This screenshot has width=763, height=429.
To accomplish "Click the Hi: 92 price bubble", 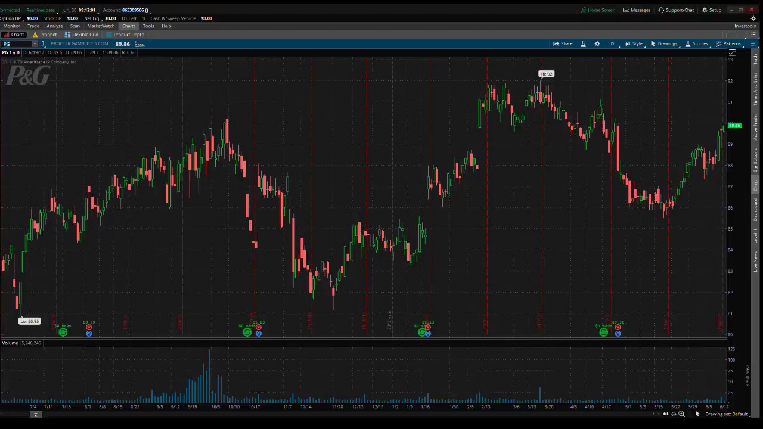I will [546, 74].
